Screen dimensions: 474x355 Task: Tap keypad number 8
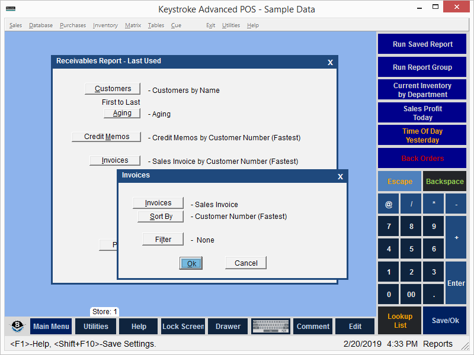411,227
